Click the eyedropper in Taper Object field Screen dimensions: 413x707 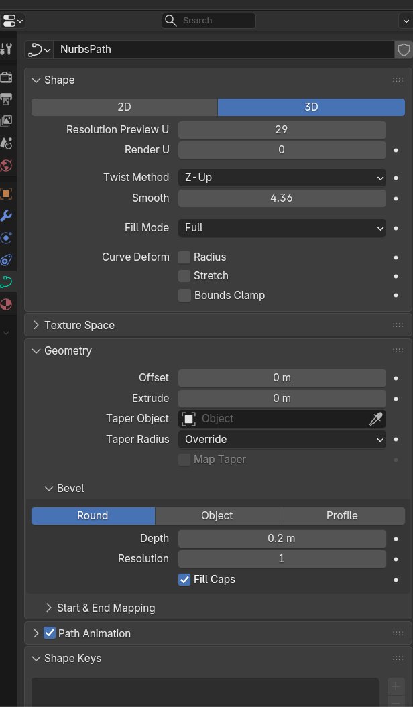click(x=375, y=419)
